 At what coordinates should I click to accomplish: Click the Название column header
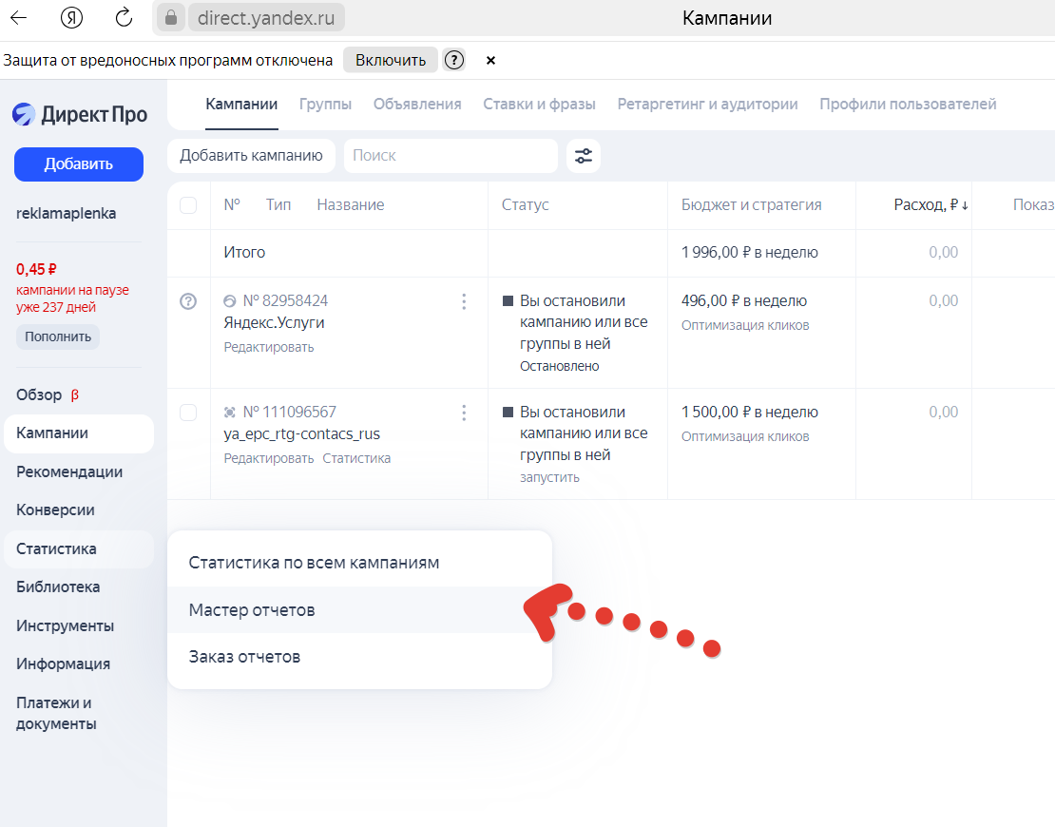[x=351, y=205]
